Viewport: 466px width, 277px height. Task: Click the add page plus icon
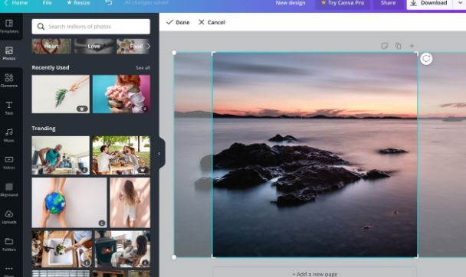coord(412,46)
